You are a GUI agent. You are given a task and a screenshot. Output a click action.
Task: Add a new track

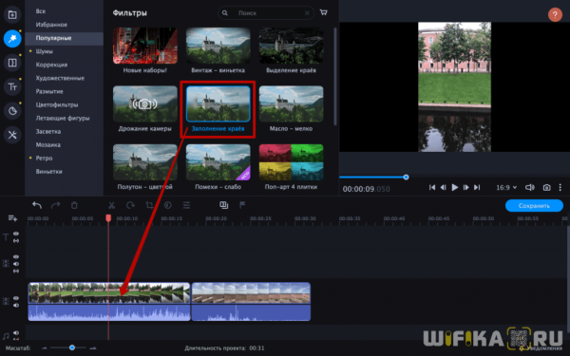coord(12,218)
